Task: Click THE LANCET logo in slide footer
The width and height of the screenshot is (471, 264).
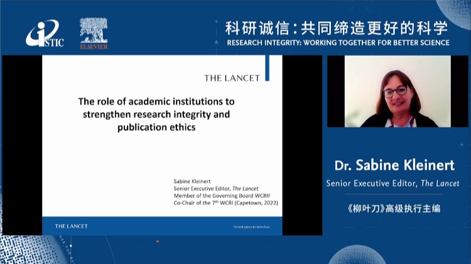Action: 71,226
